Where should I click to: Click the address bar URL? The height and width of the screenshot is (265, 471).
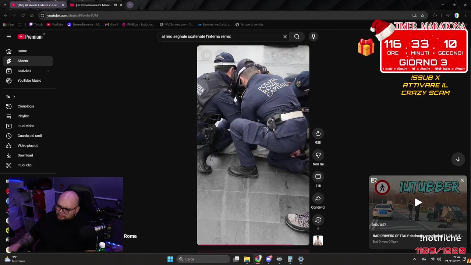[72, 15]
